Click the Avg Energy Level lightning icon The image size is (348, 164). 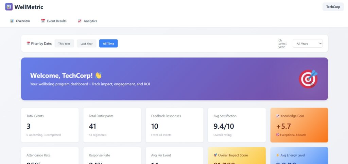tap(278, 155)
